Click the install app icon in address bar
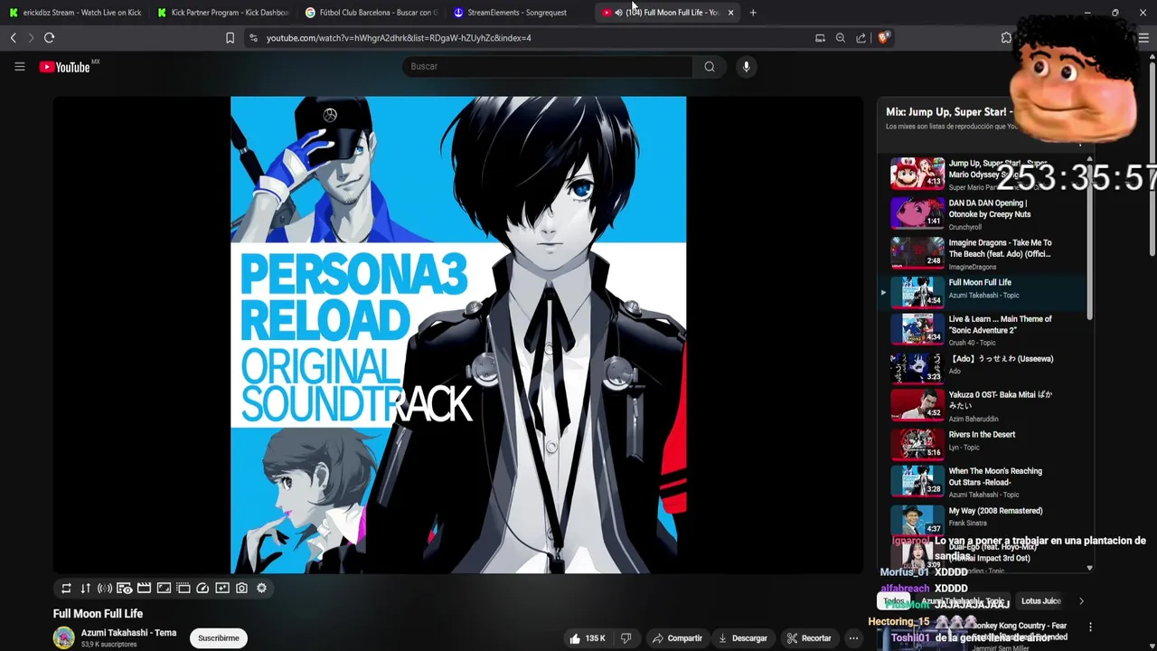Viewport: 1157px width, 651px height. click(x=820, y=38)
